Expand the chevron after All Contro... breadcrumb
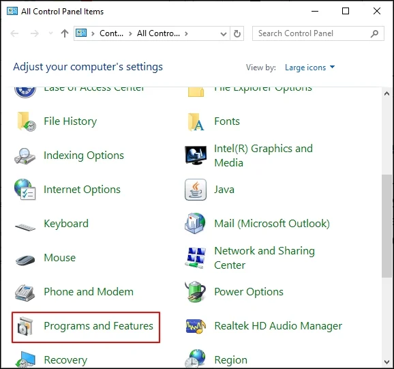 pos(186,33)
